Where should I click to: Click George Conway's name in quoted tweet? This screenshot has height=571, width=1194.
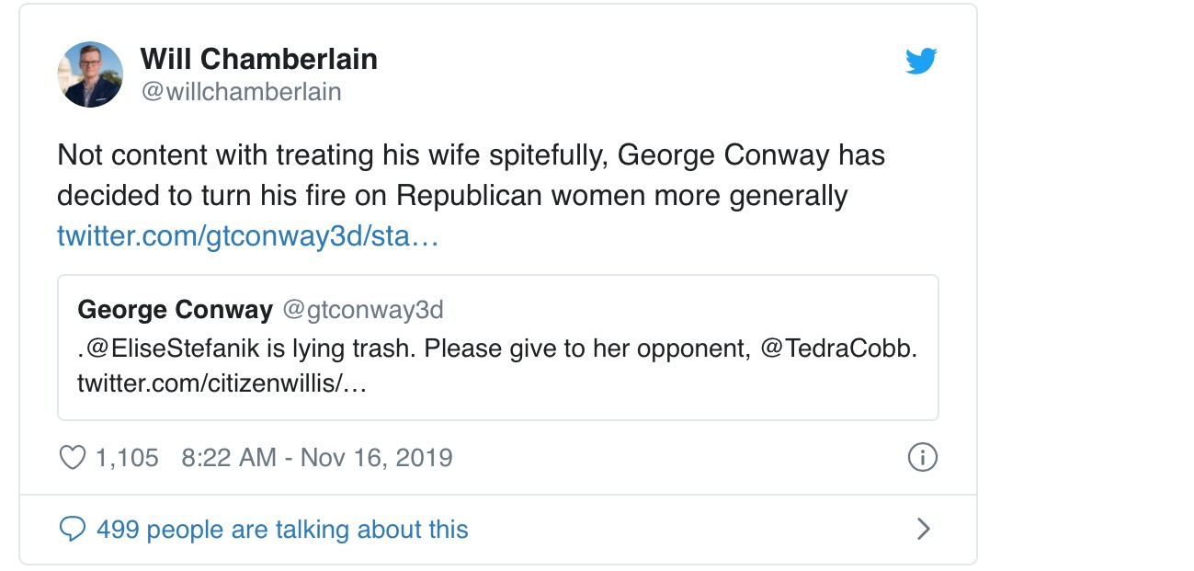tap(175, 310)
